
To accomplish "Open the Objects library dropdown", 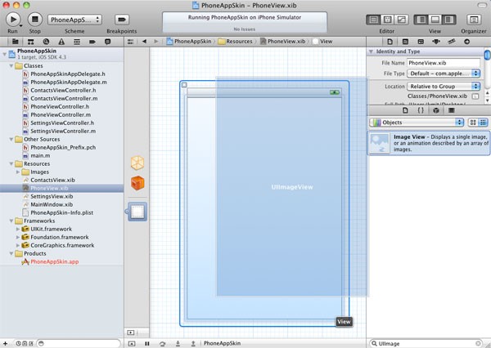I will 417,123.
